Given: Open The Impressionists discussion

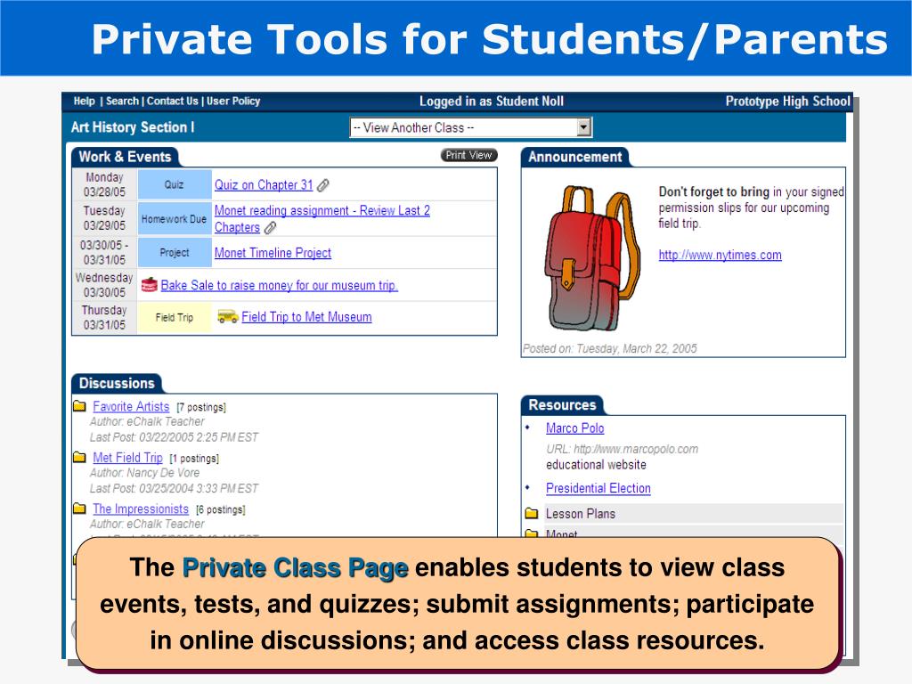Looking at the screenshot, I should coord(141,509).
